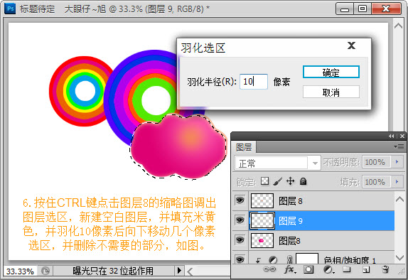Close the Layers panel group
Image resolution: width=408 pixels, height=280 pixels.
(402, 136)
